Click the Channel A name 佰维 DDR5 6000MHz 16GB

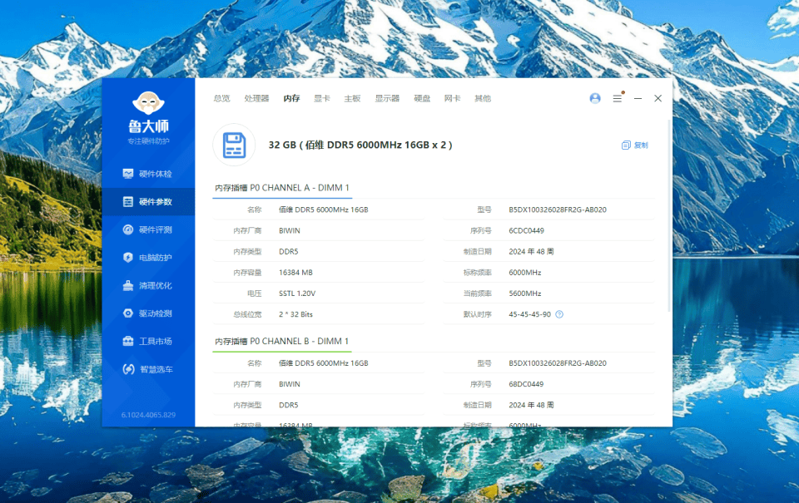point(324,210)
